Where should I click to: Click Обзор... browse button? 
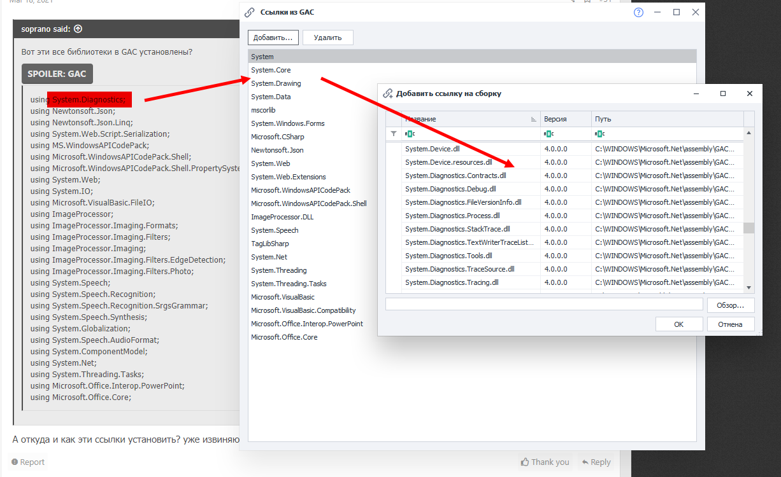(x=731, y=305)
